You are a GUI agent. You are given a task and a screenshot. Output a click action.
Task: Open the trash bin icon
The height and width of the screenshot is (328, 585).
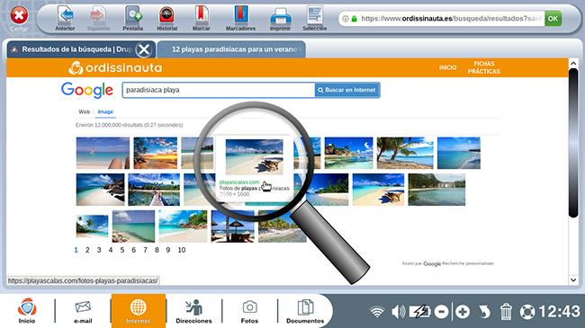click(506, 312)
